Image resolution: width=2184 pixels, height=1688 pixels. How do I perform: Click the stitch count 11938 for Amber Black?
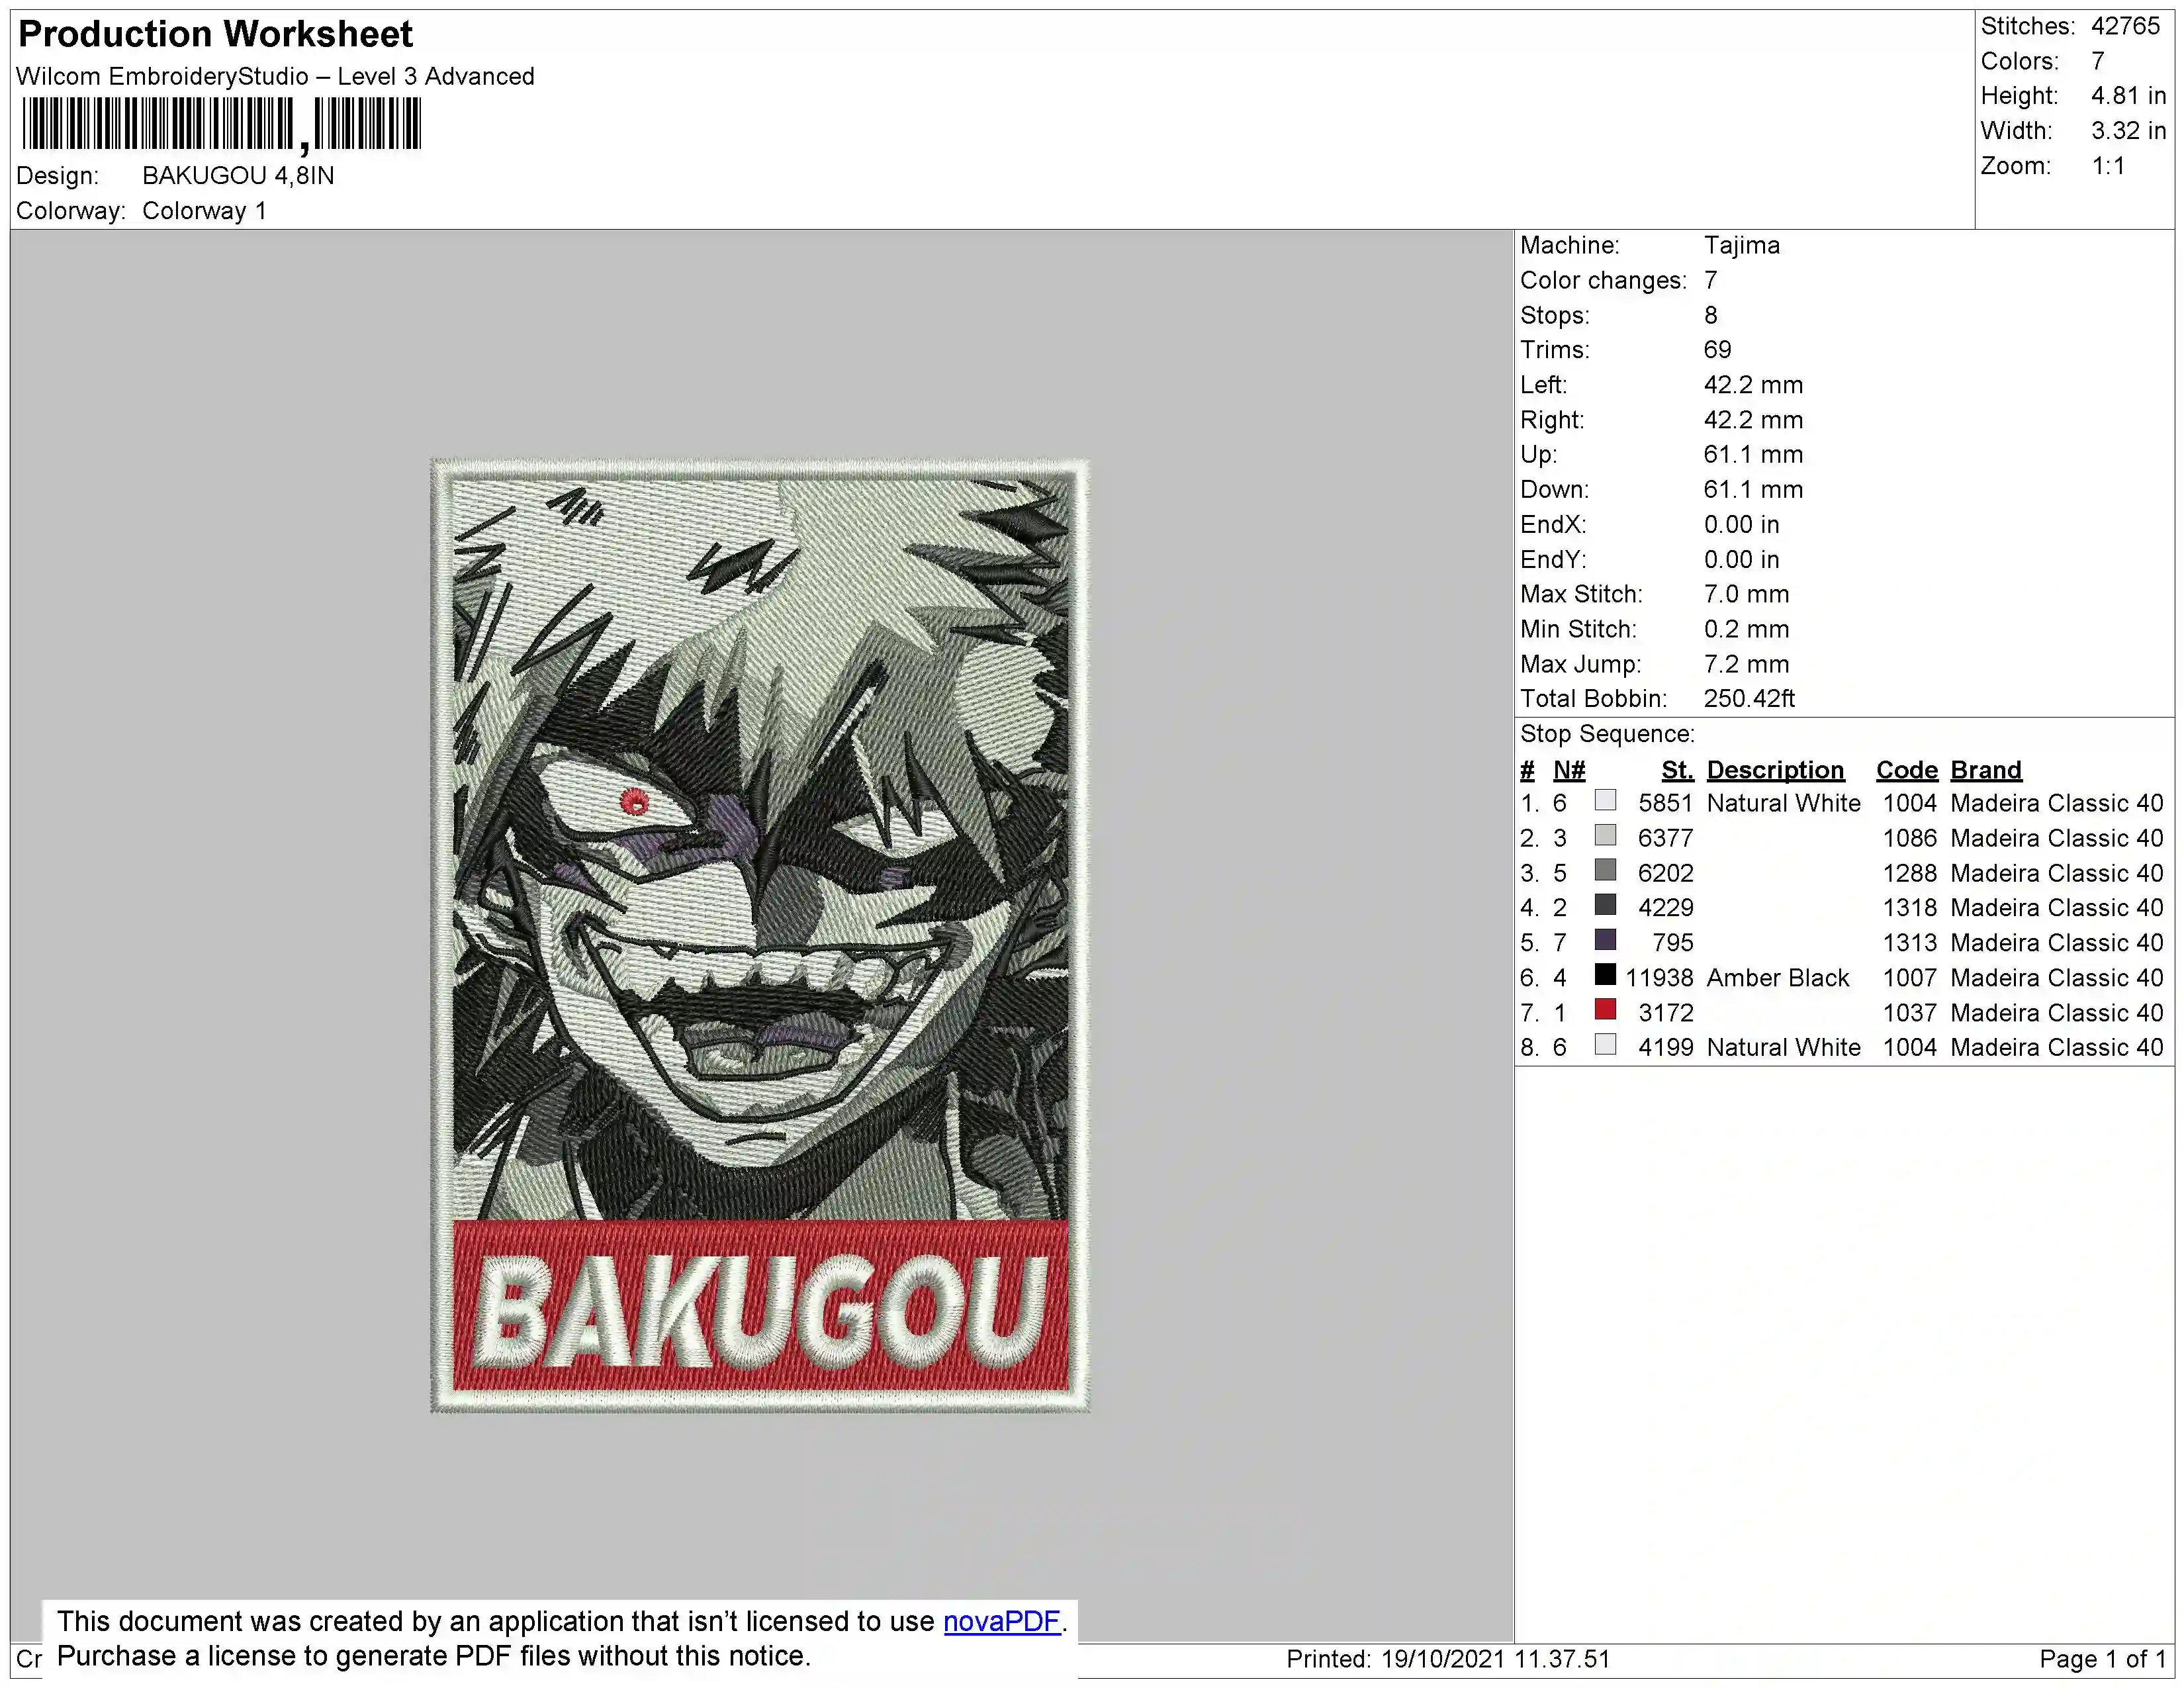click(1659, 977)
